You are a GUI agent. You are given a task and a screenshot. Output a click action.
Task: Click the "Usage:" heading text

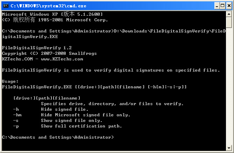tap(10, 81)
